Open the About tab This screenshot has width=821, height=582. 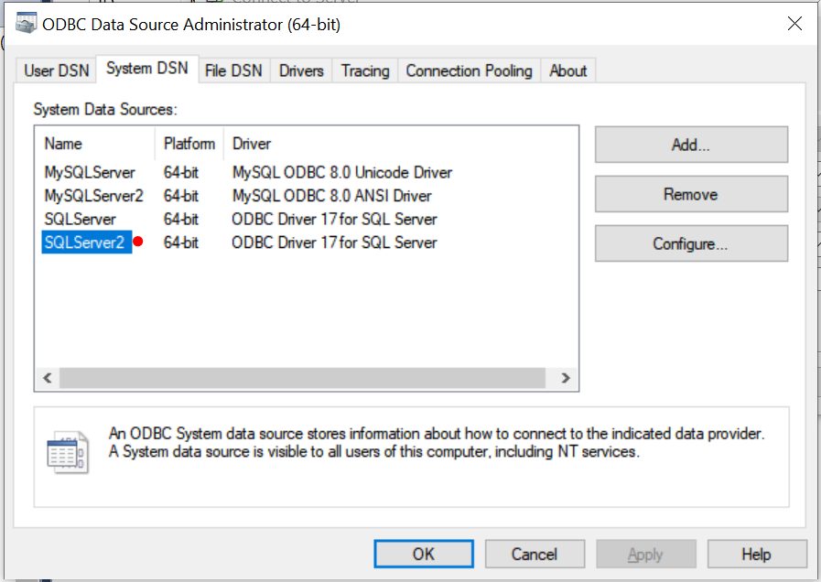point(568,70)
